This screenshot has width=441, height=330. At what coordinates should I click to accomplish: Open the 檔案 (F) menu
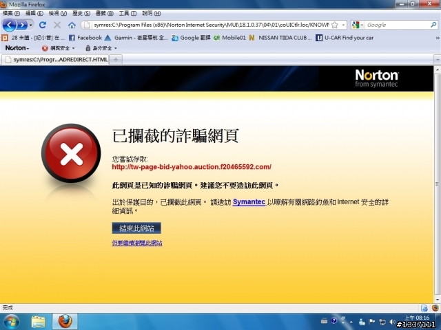11,13
